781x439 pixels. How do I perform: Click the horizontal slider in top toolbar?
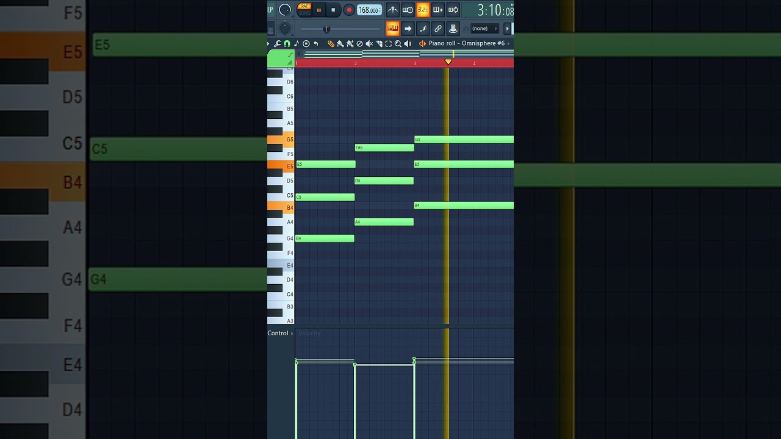[x=340, y=29]
